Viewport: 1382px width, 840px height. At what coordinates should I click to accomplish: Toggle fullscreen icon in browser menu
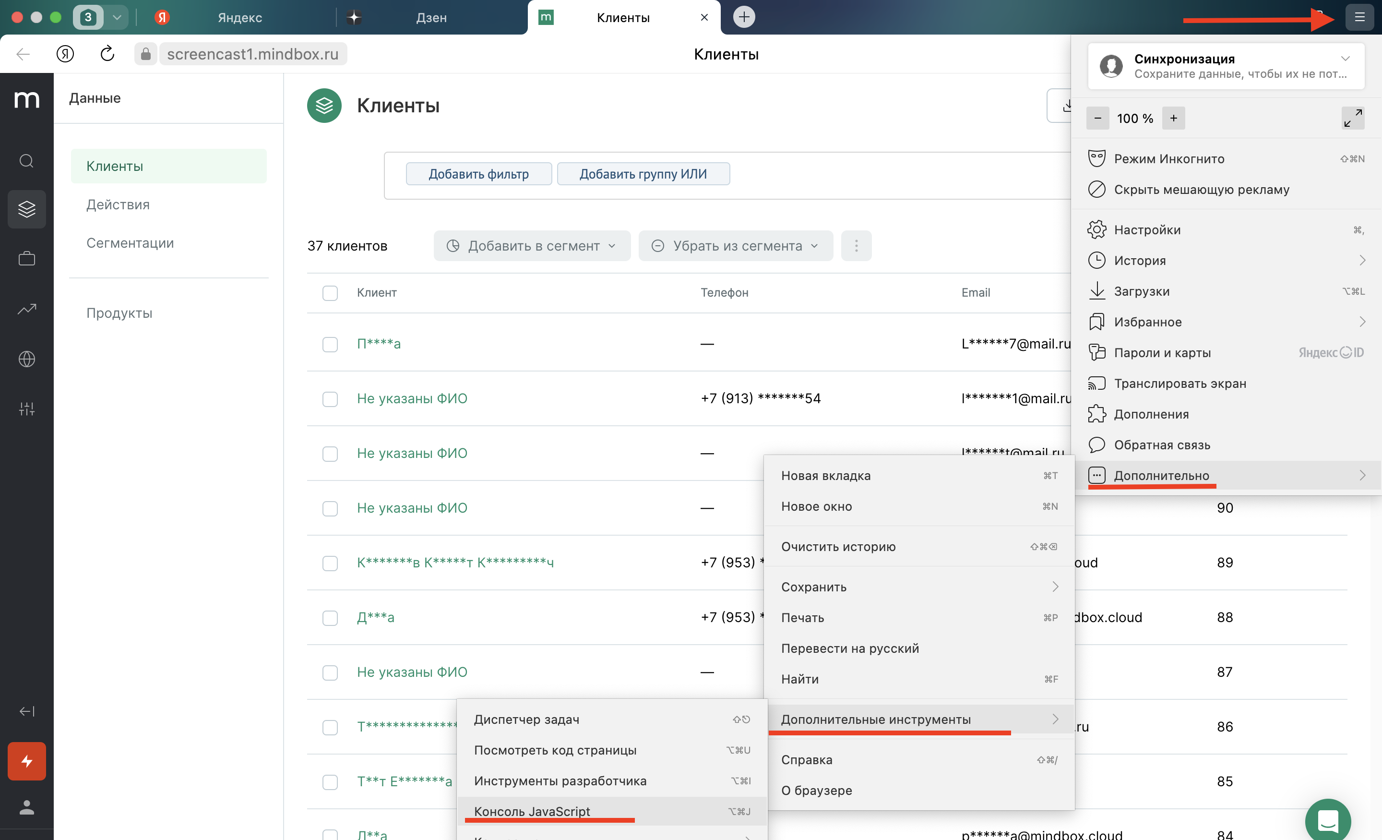(x=1353, y=119)
